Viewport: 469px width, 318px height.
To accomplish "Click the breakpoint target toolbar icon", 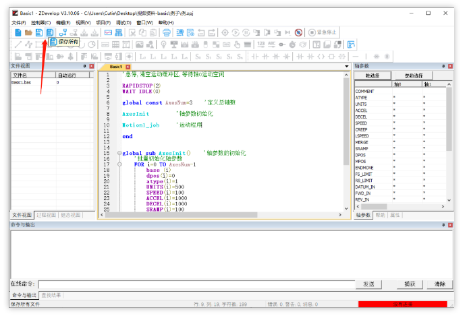I will (x=225, y=32).
